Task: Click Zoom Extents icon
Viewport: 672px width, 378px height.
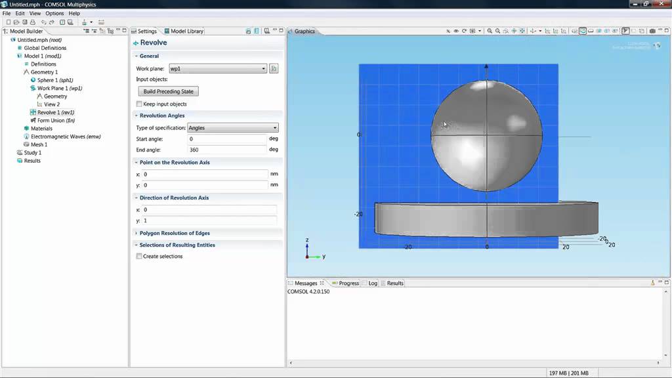Action: coord(522,31)
